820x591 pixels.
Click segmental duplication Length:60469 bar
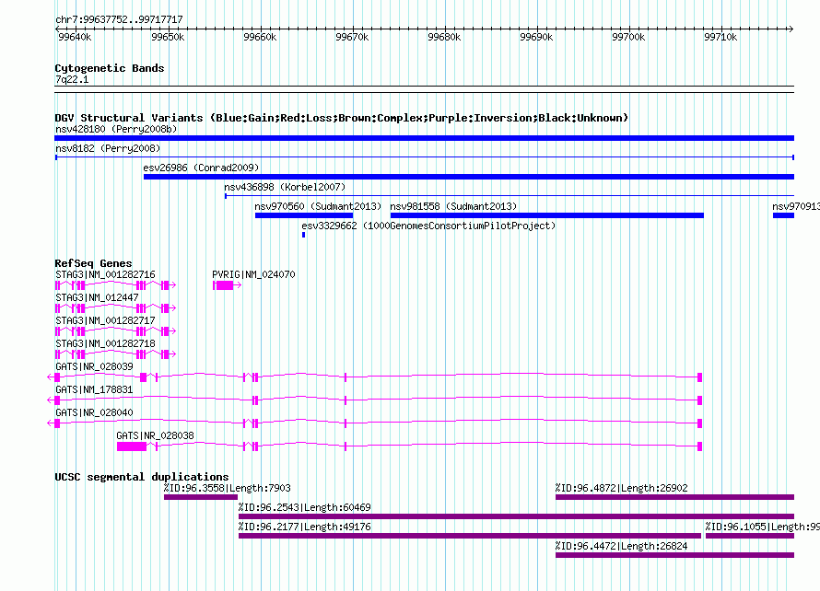[x=516, y=516]
